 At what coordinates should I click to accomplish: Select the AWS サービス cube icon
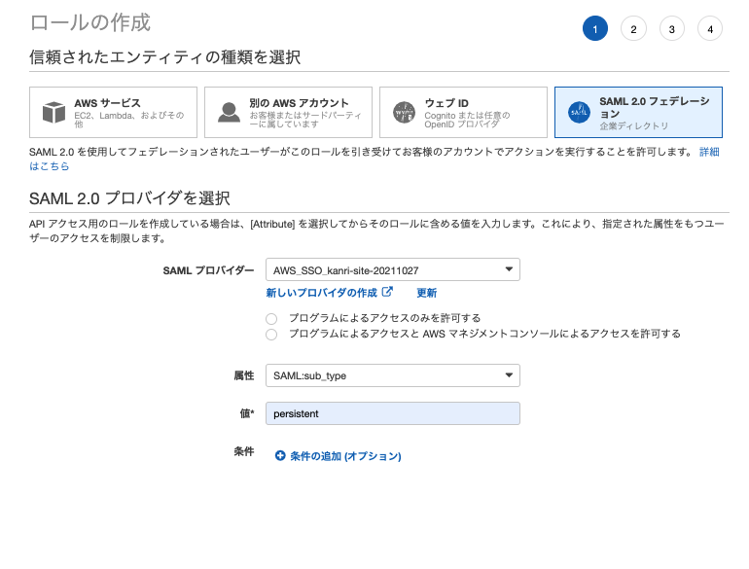pyautogui.click(x=53, y=112)
